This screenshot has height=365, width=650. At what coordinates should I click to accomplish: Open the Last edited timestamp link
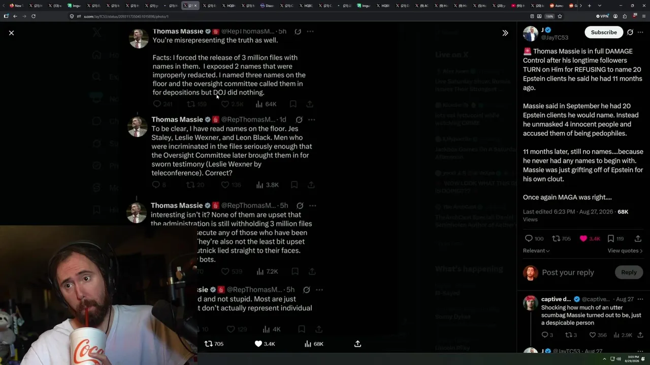coord(568,211)
